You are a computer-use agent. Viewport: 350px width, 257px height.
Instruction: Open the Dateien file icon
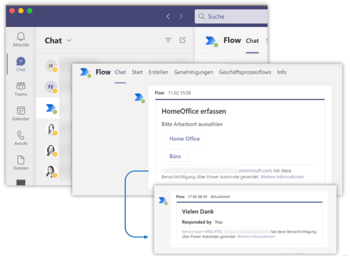(x=20, y=160)
